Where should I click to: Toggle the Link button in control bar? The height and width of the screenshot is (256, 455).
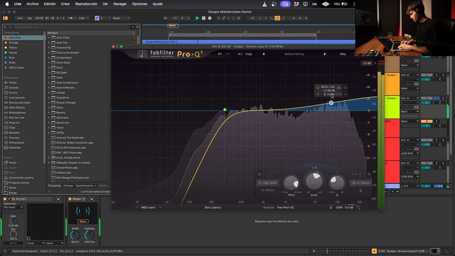20,18
